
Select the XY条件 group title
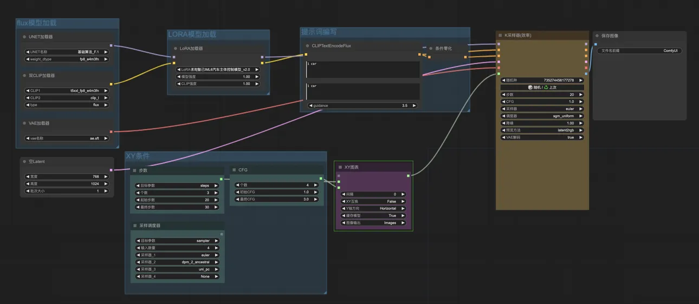(138, 156)
